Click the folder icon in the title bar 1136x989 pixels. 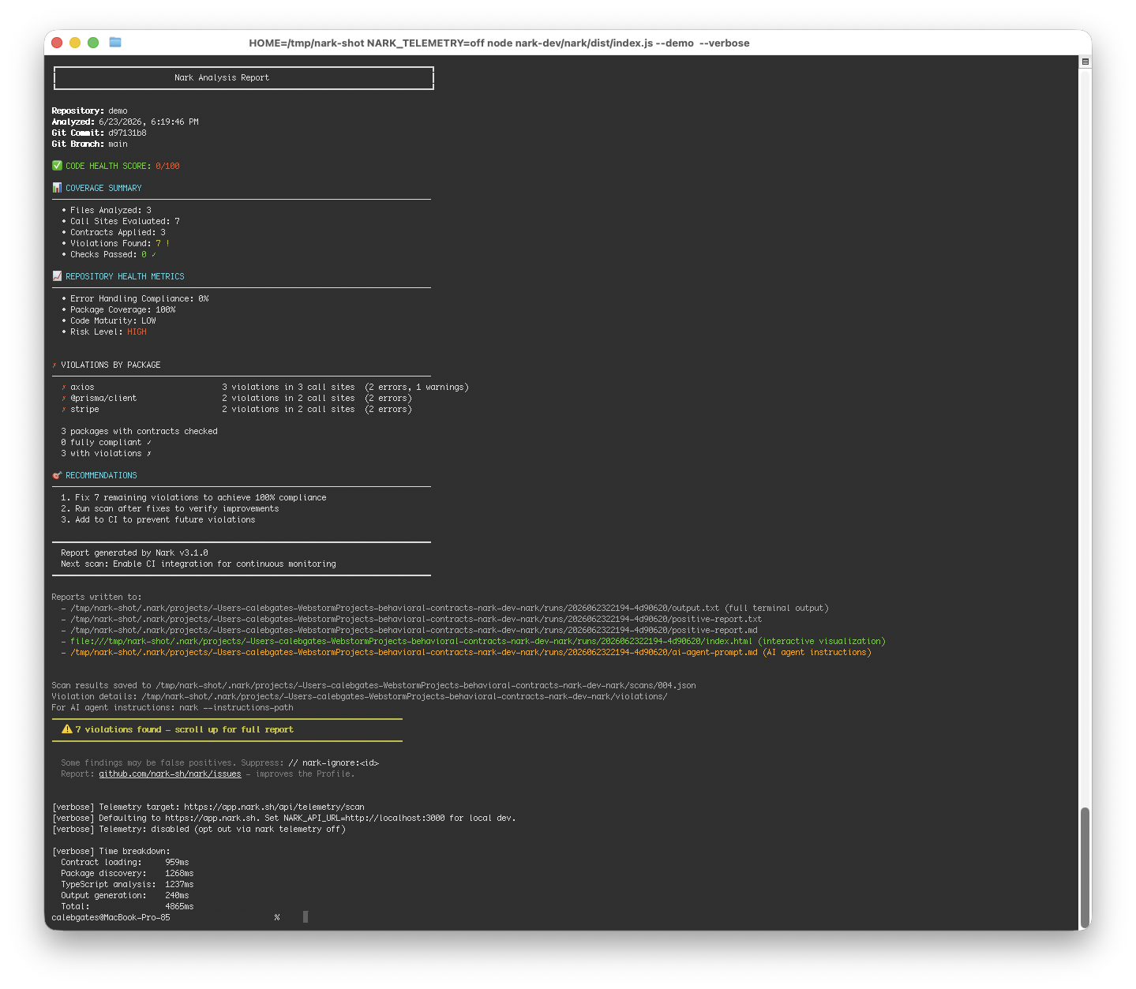click(115, 43)
